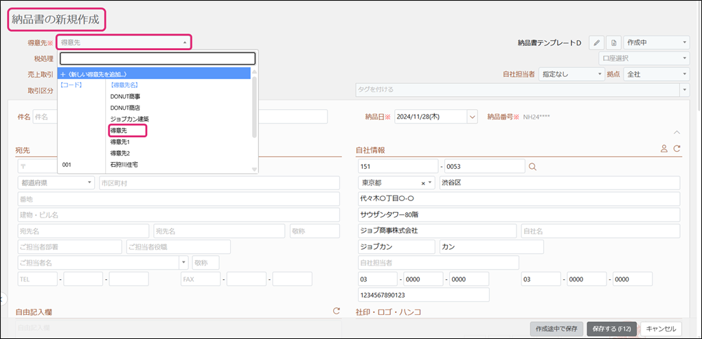Collapse section using the upward chevron icon
Screen dimensions: 702x339
676,132
